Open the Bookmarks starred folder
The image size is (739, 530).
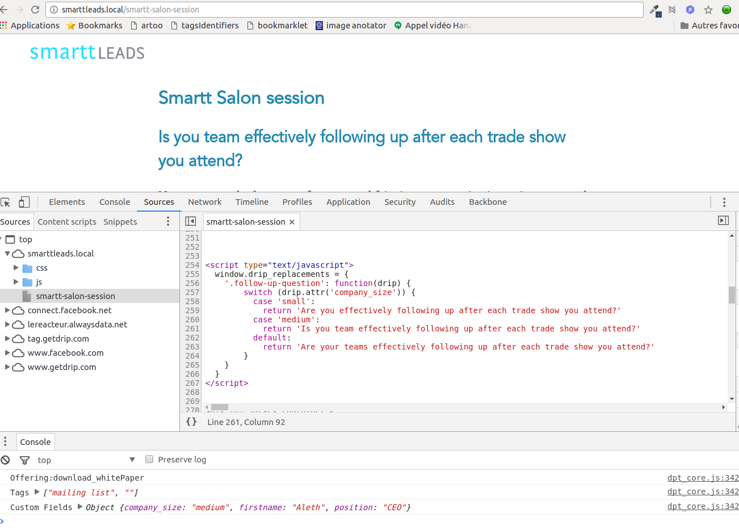click(x=94, y=26)
